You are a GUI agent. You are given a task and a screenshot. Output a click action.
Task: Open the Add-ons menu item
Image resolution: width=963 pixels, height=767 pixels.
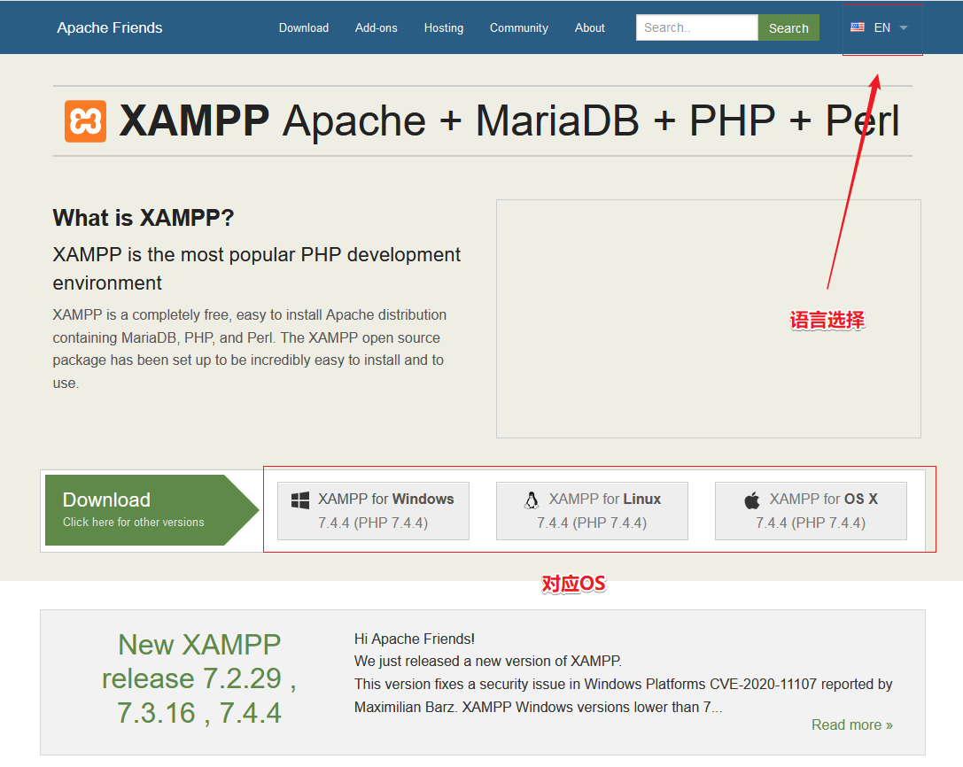pyautogui.click(x=376, y=27)
